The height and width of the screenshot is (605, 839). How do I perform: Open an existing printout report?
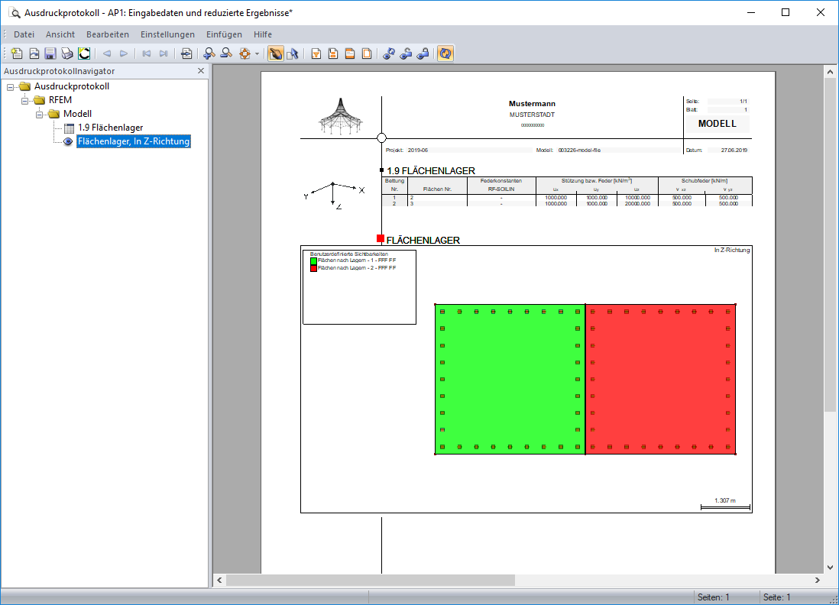(x=34, y=53)
